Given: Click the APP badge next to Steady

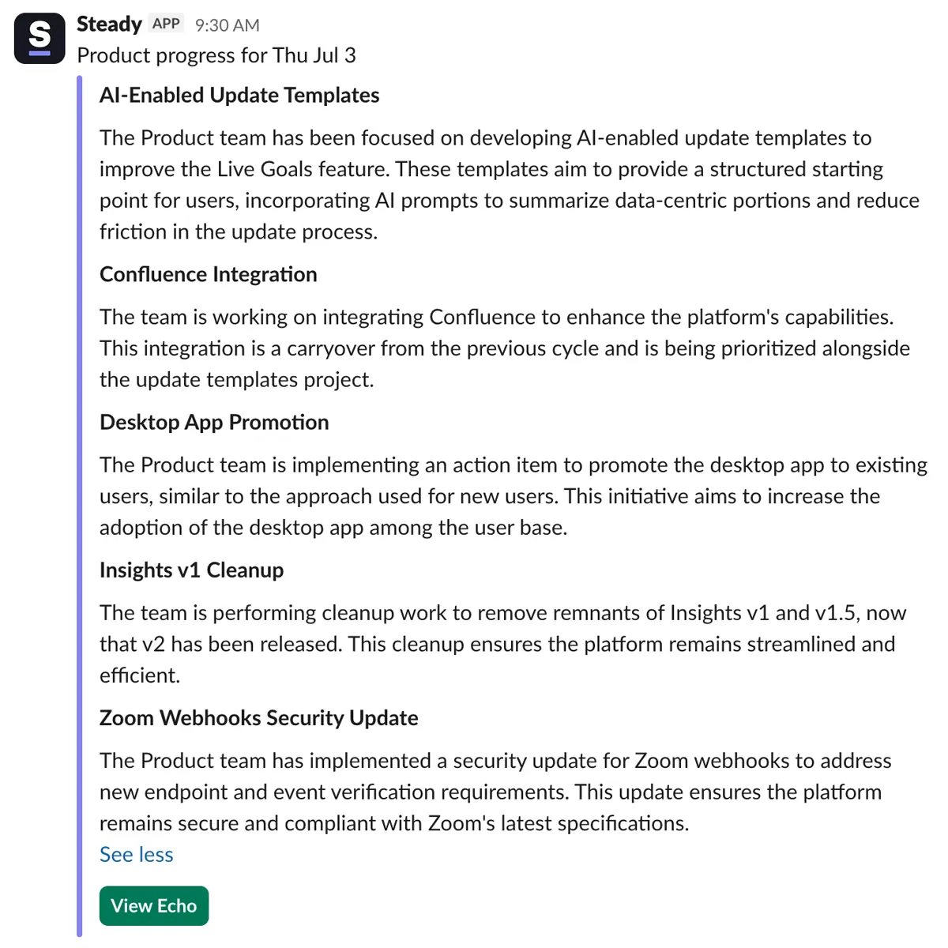Looking at the screenshot, I should [165, 24].
